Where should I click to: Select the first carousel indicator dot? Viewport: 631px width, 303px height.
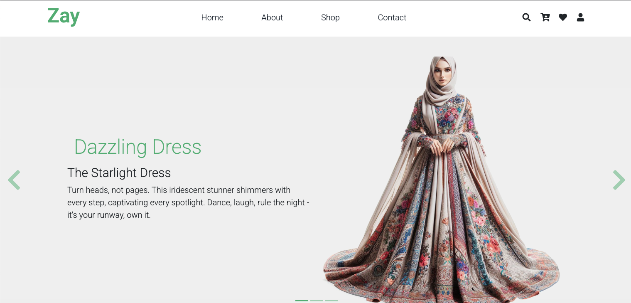(302, 301)
